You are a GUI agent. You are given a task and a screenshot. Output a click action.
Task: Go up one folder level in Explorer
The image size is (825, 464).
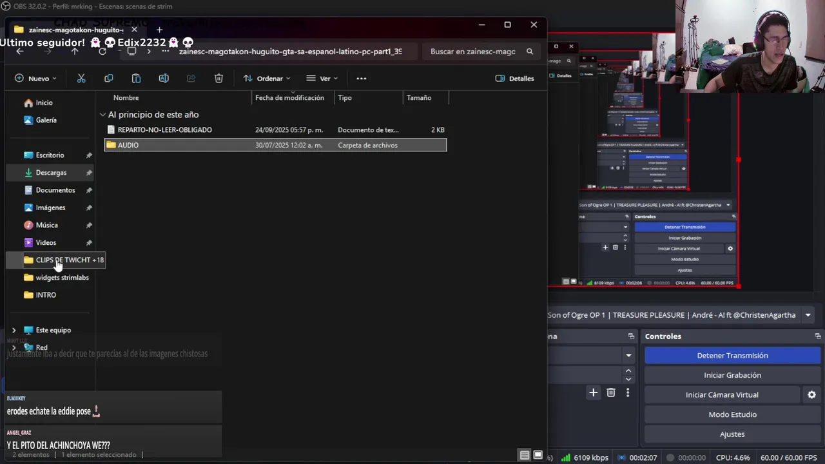[x=75, y=52]
